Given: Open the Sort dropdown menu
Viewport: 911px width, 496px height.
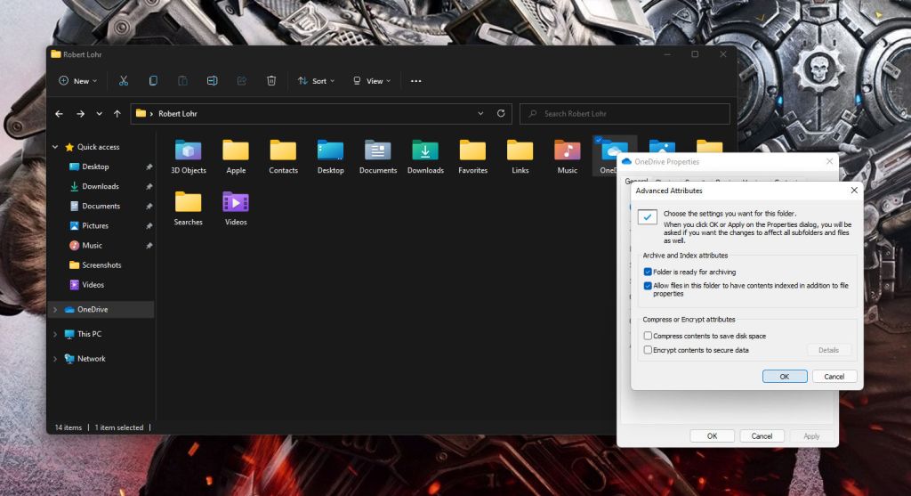Looking at the screenshot, I should tap(316, 81).
